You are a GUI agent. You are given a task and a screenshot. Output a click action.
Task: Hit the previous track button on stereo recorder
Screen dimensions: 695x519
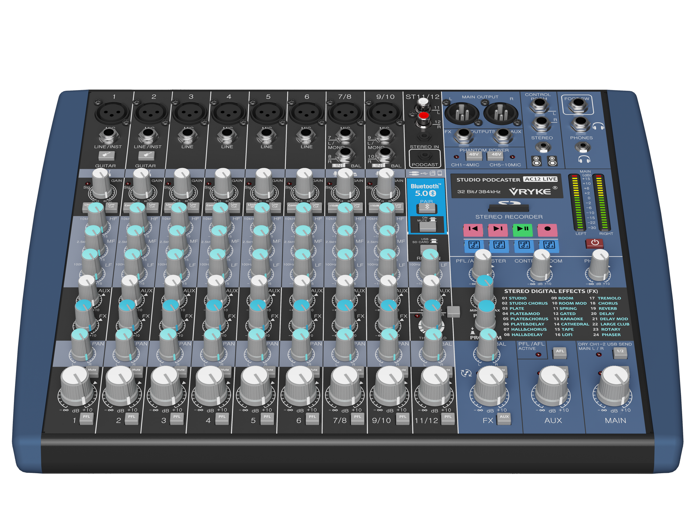(x=473, y=229)
